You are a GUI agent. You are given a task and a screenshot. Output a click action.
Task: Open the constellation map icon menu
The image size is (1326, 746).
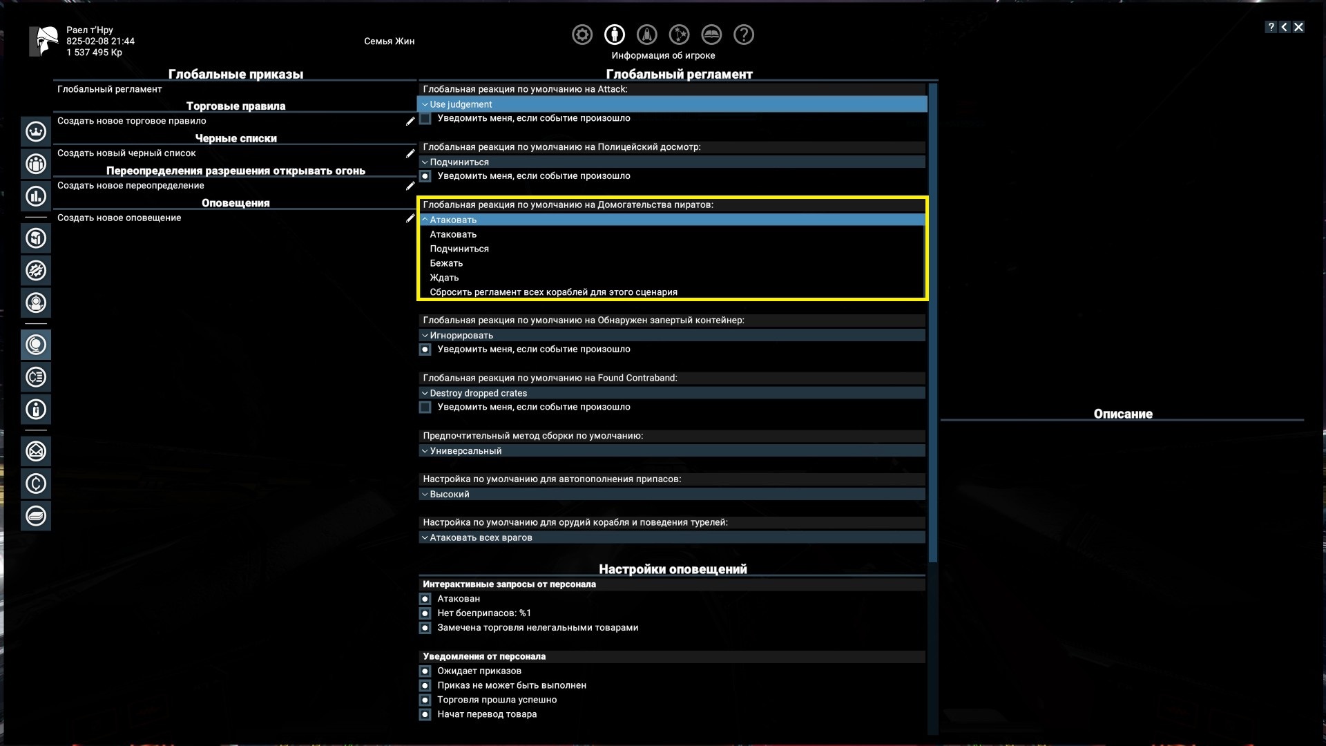[x=679, y=35]
